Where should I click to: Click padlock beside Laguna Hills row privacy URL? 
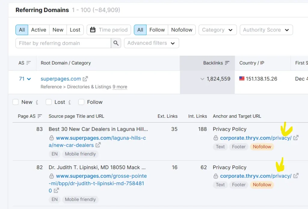tap(216, 138)
